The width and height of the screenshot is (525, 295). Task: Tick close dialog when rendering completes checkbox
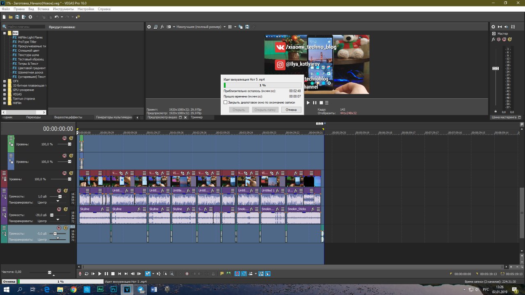[225, 102]
